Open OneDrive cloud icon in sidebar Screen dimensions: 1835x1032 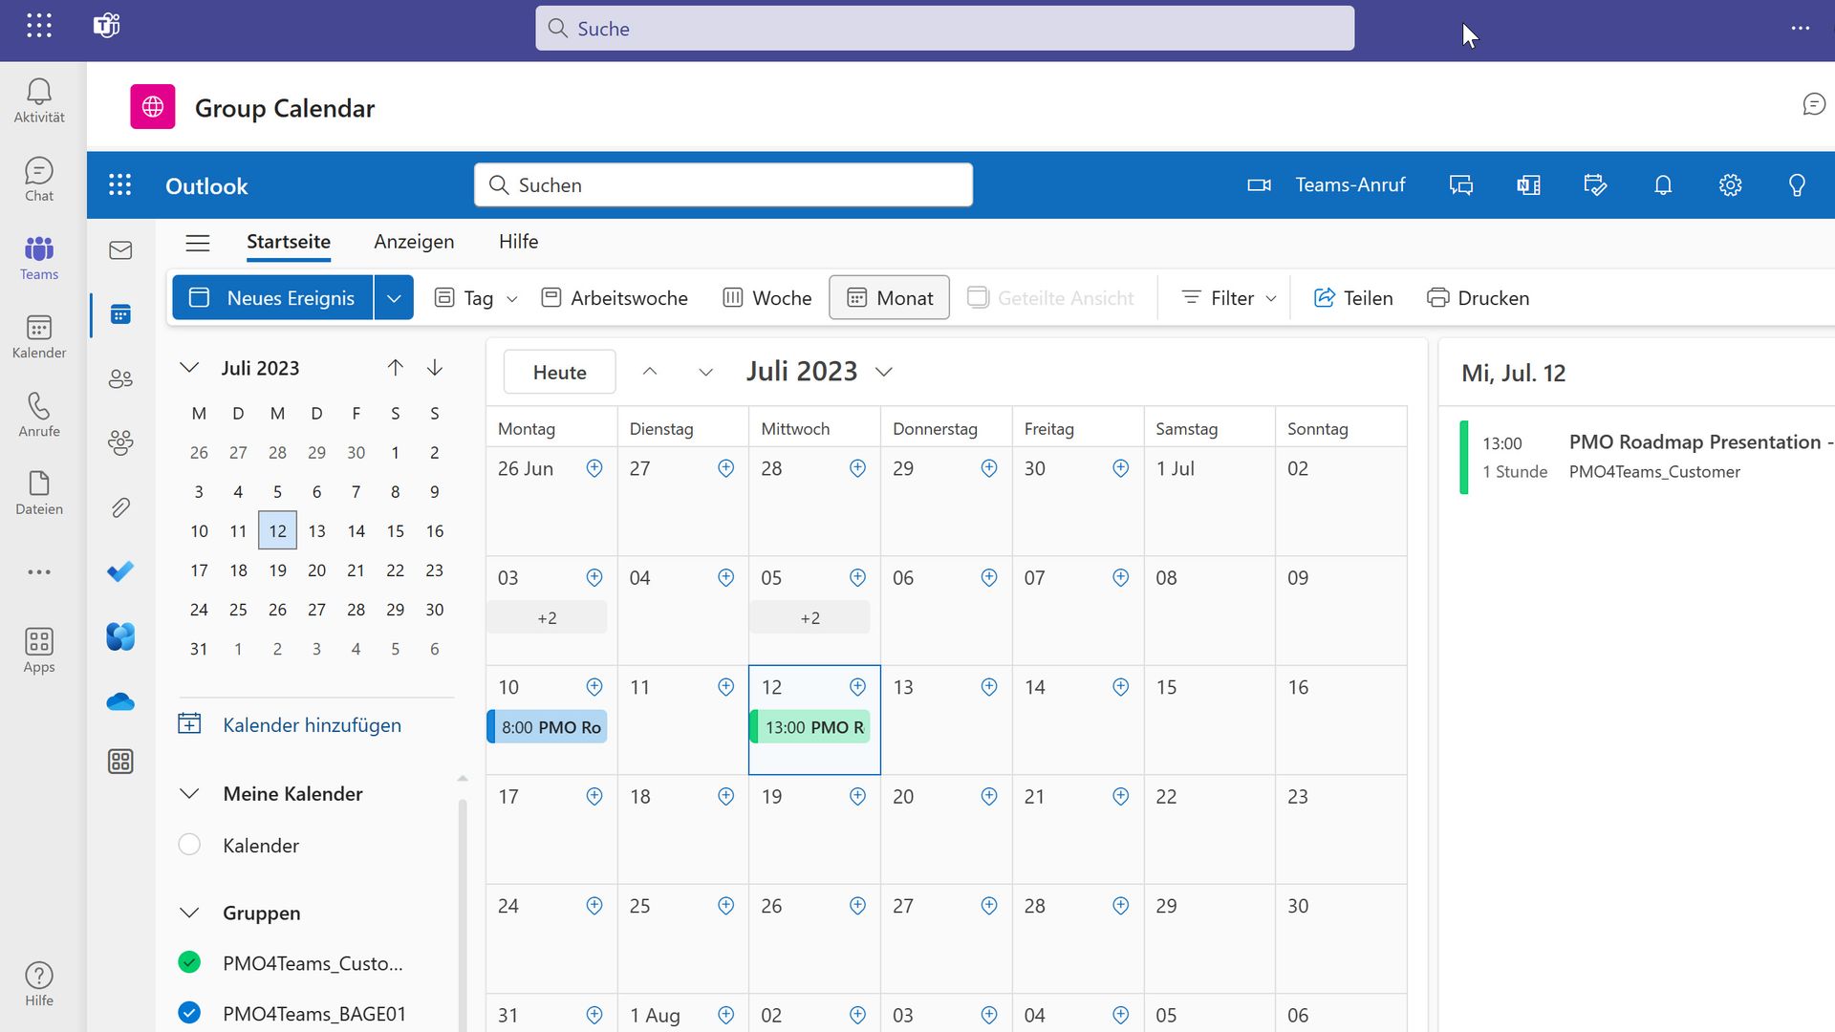click(120, 702)
